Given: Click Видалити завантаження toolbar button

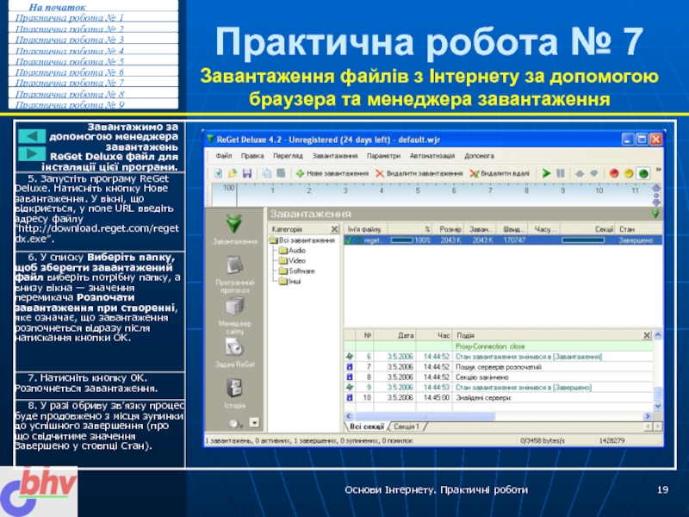Looking at the screenshot, I should coord(419,174).
